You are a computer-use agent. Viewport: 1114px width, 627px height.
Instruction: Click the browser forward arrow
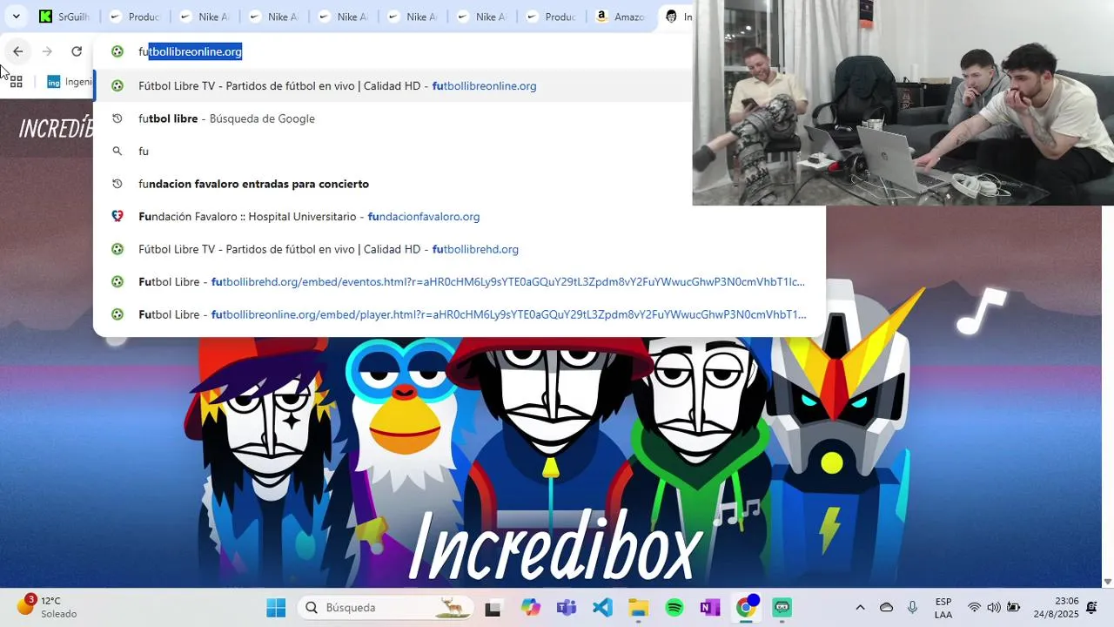(47, 51)
